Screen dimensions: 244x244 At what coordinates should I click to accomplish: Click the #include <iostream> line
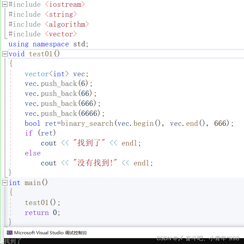click(x=47, y=4)
